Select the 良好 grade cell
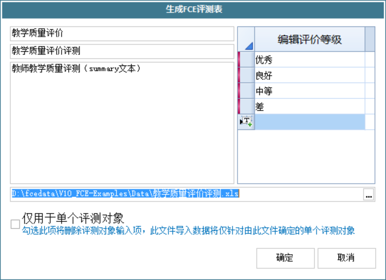The height and width of the screenshot is (280, 386). click(x=310, y=75)
